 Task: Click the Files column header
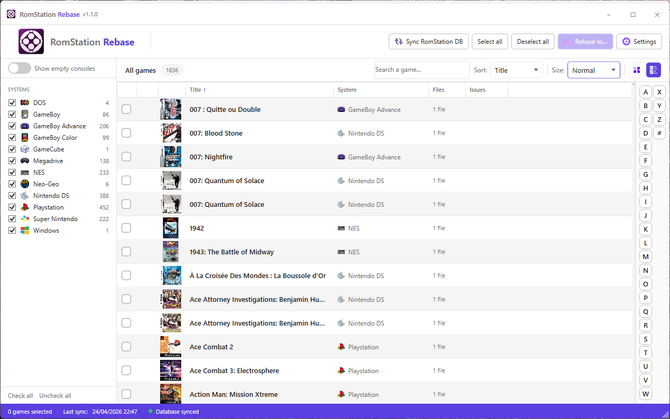[x=439, y=90]
